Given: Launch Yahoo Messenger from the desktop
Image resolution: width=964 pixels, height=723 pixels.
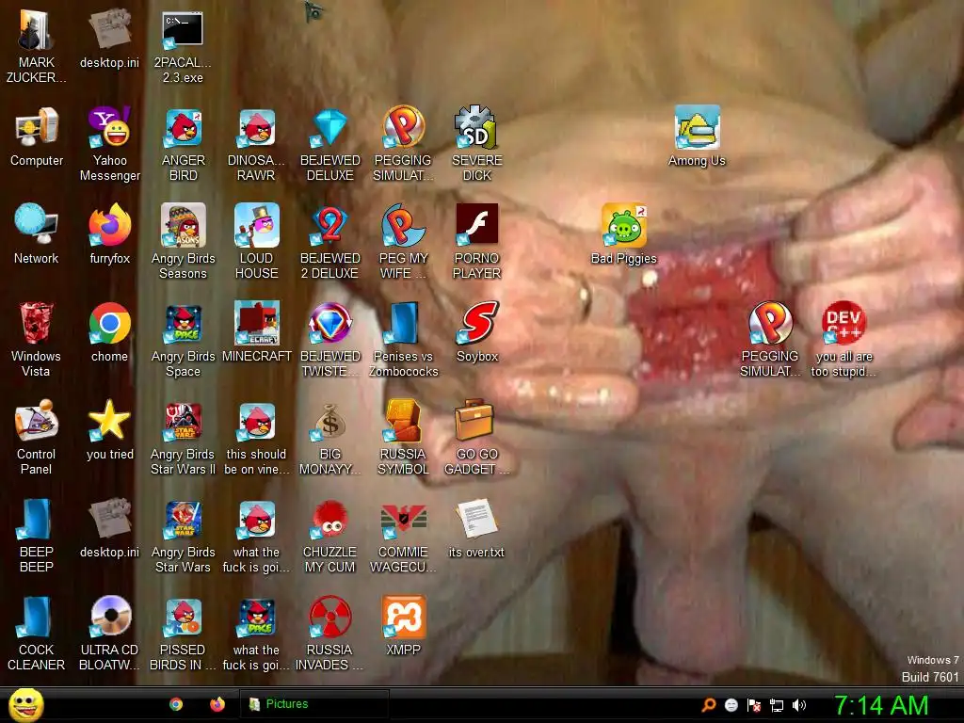Looking at the screenshot, I should coord(110,145).
